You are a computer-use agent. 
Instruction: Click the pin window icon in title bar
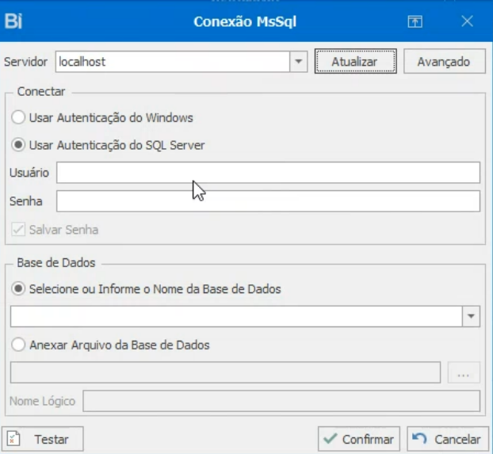(415, 22)
